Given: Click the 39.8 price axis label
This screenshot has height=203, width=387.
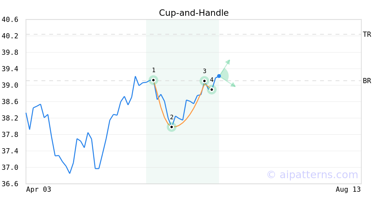Looking at the screenshot, I should (x=10, y=53).
